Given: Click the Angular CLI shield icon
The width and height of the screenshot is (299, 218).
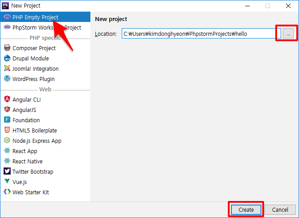Looking at the screenshot, I should (x=7, y=99).
